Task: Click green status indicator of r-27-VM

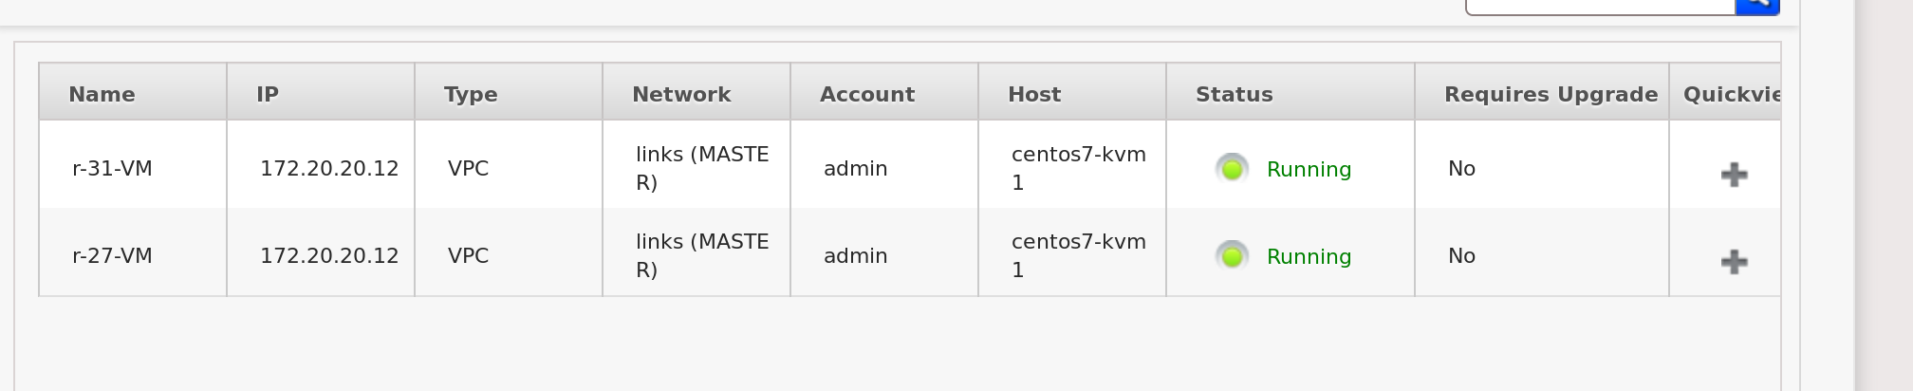Action: 1232,256
